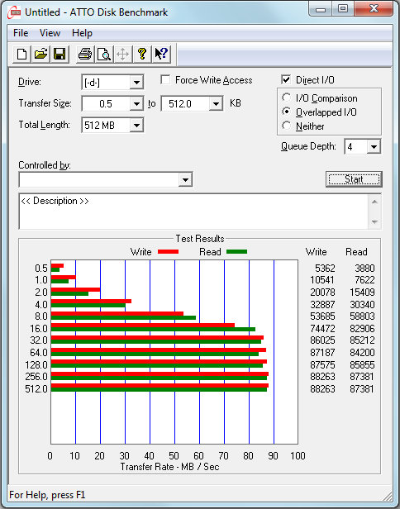Open About with yellow question mark icon
The image size is (400, 509).
click(142, 54)
